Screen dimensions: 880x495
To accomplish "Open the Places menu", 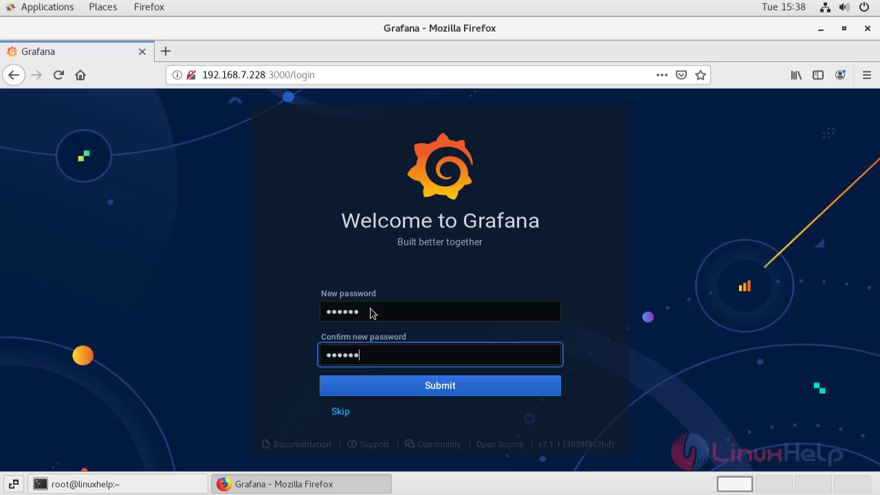I will (102, 7).
